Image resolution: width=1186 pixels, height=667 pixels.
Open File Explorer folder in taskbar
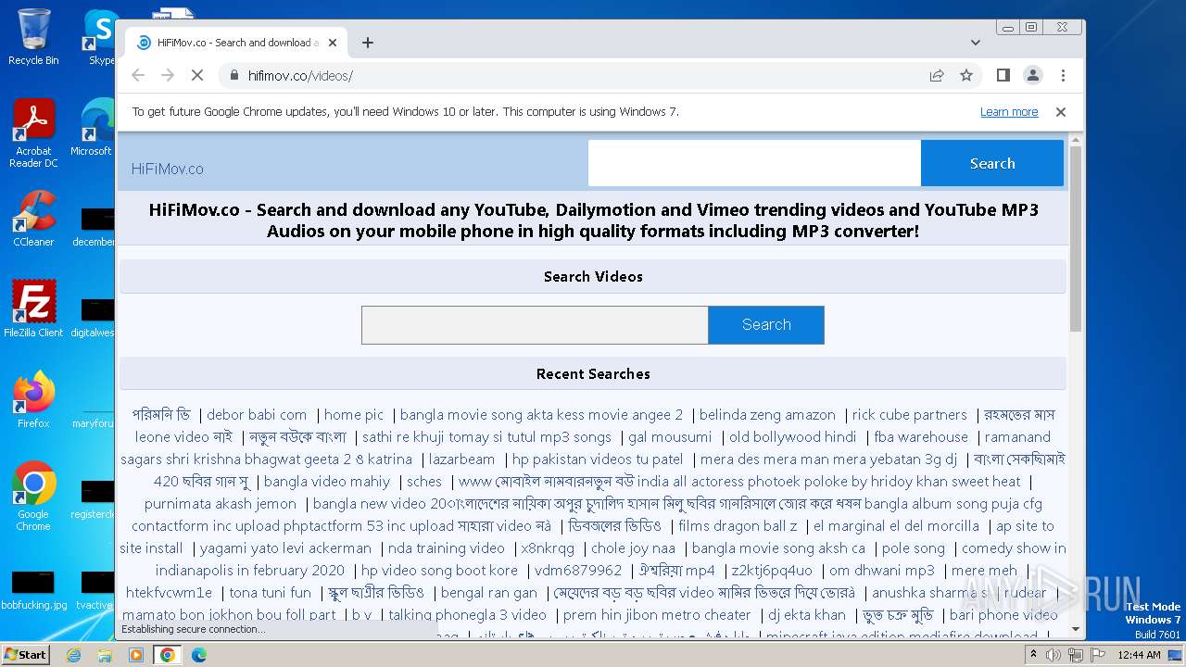105,655
